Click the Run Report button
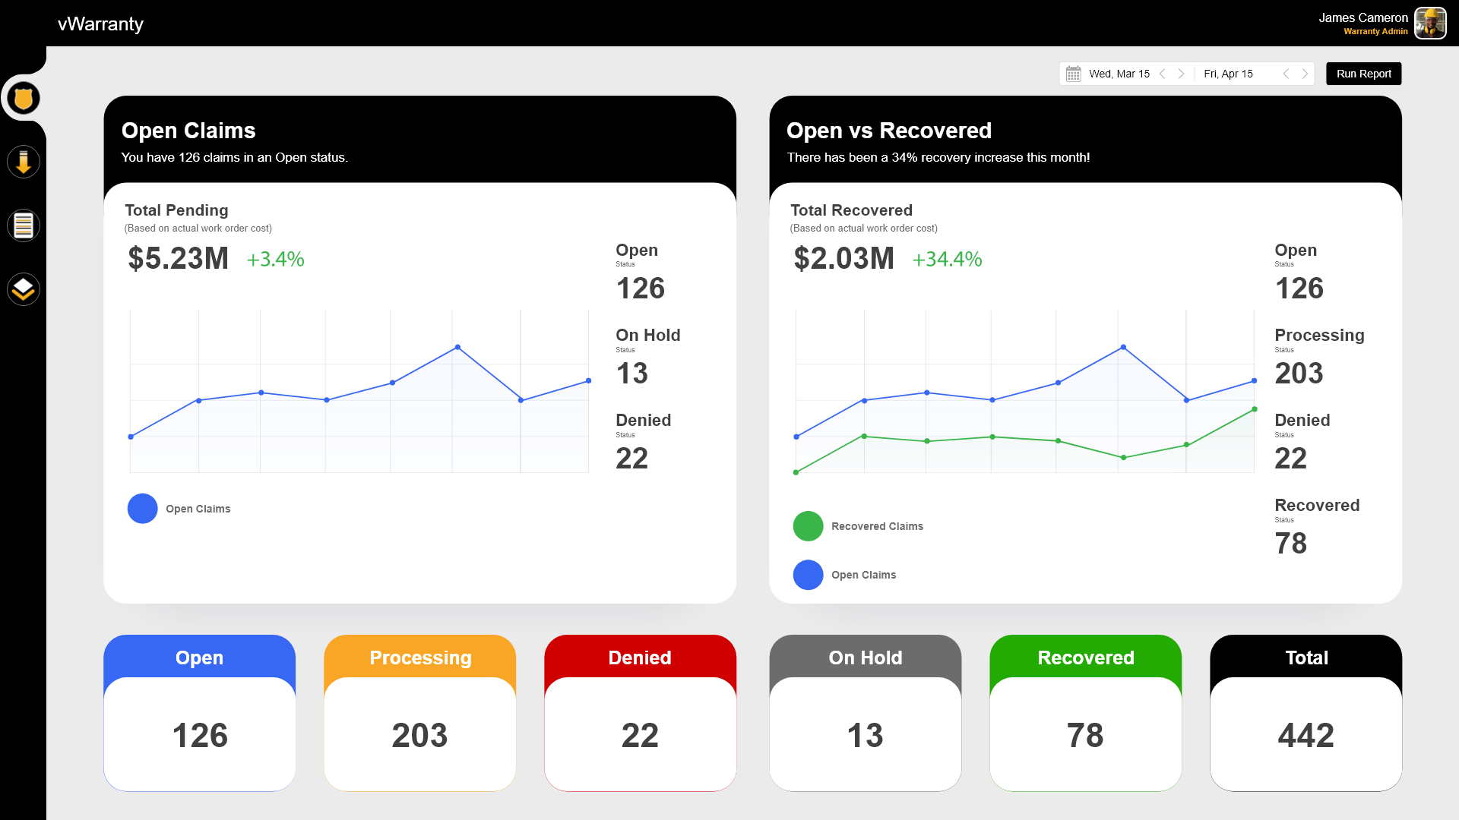 tap(1363, 74)
